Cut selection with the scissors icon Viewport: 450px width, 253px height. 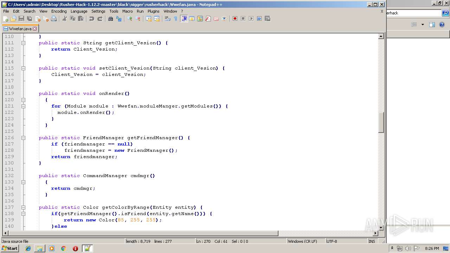[x=65, y=19]
